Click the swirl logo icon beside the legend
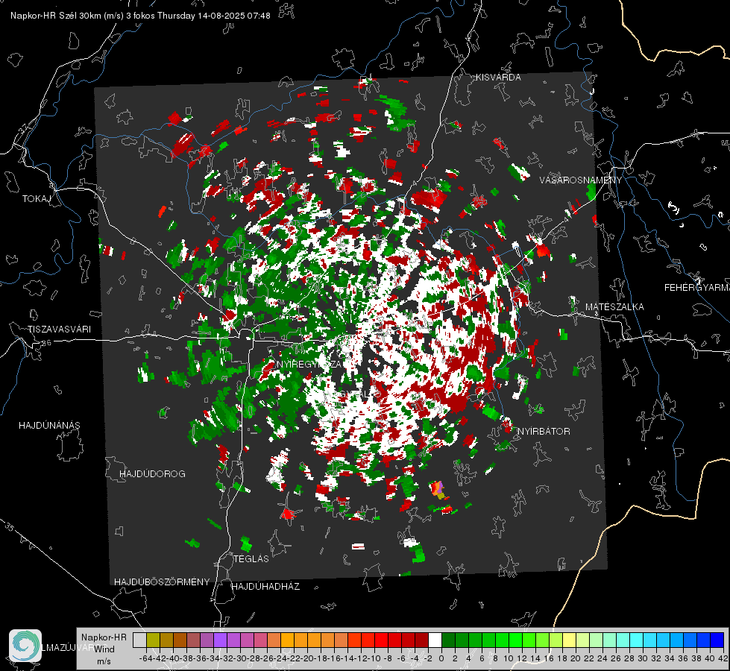 coord(25,646)
